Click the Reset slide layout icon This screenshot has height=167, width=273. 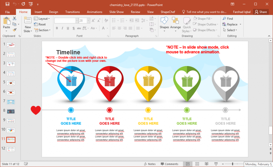tap(36, 24)
